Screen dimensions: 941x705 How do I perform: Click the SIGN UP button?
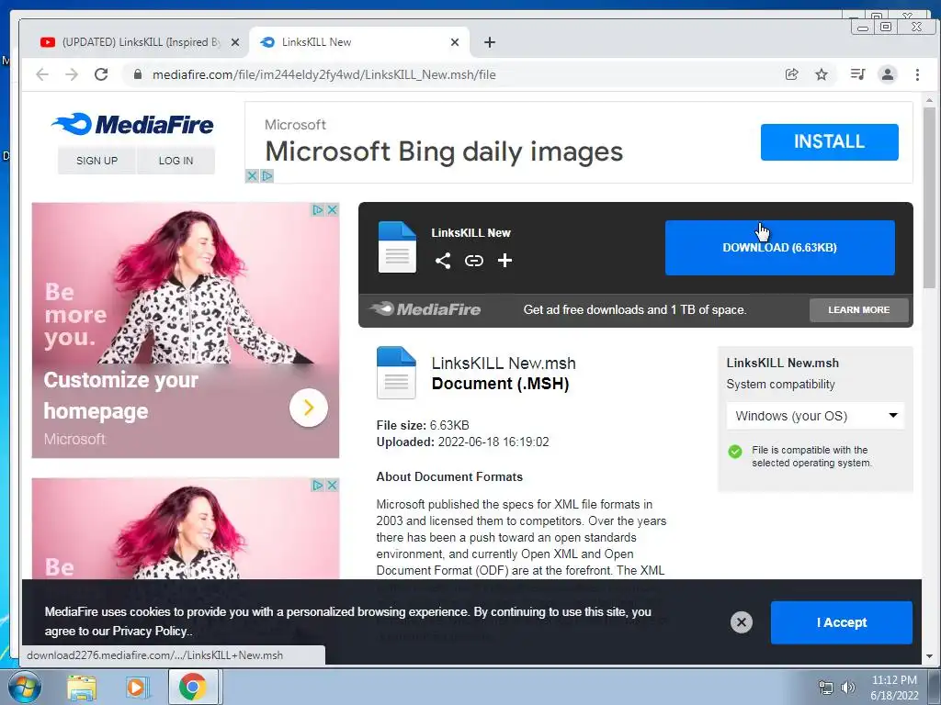coord(96,161)
